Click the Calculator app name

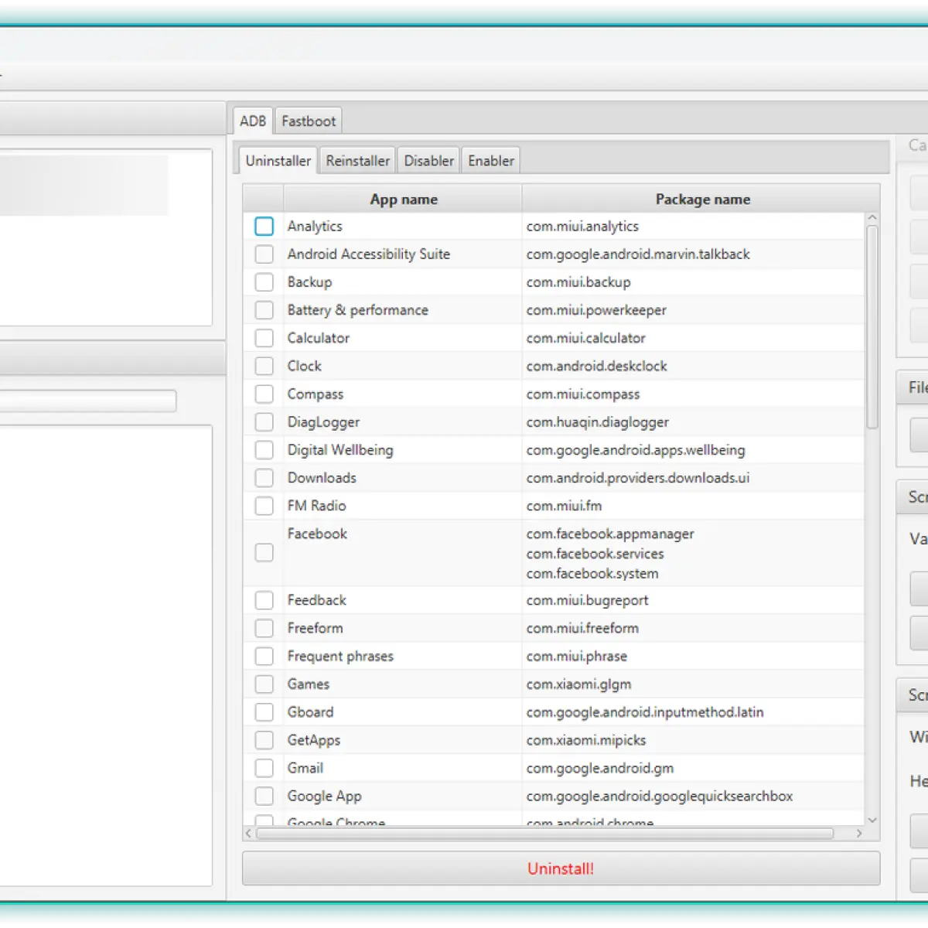[318, 338]
